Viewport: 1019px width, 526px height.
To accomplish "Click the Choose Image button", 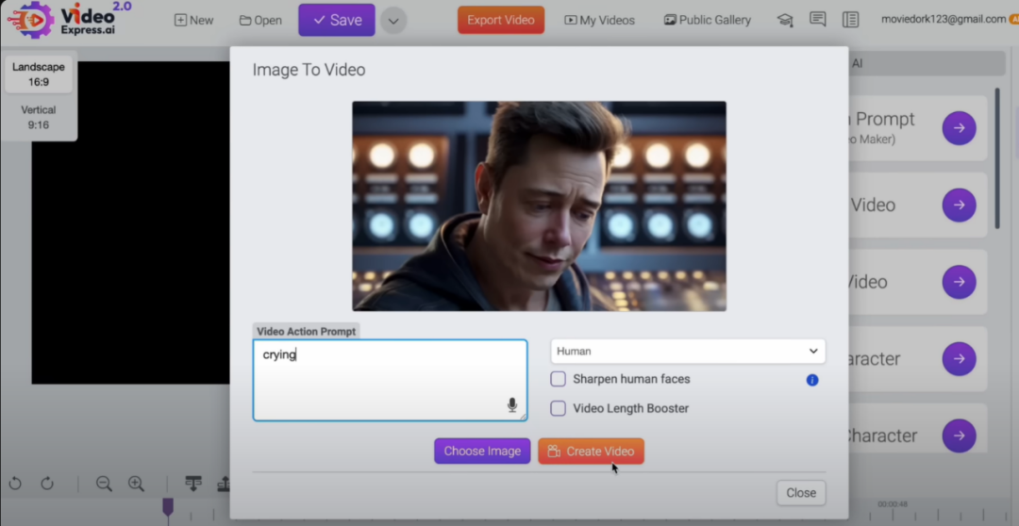I will pyautogui.click(x=482, y=451).
